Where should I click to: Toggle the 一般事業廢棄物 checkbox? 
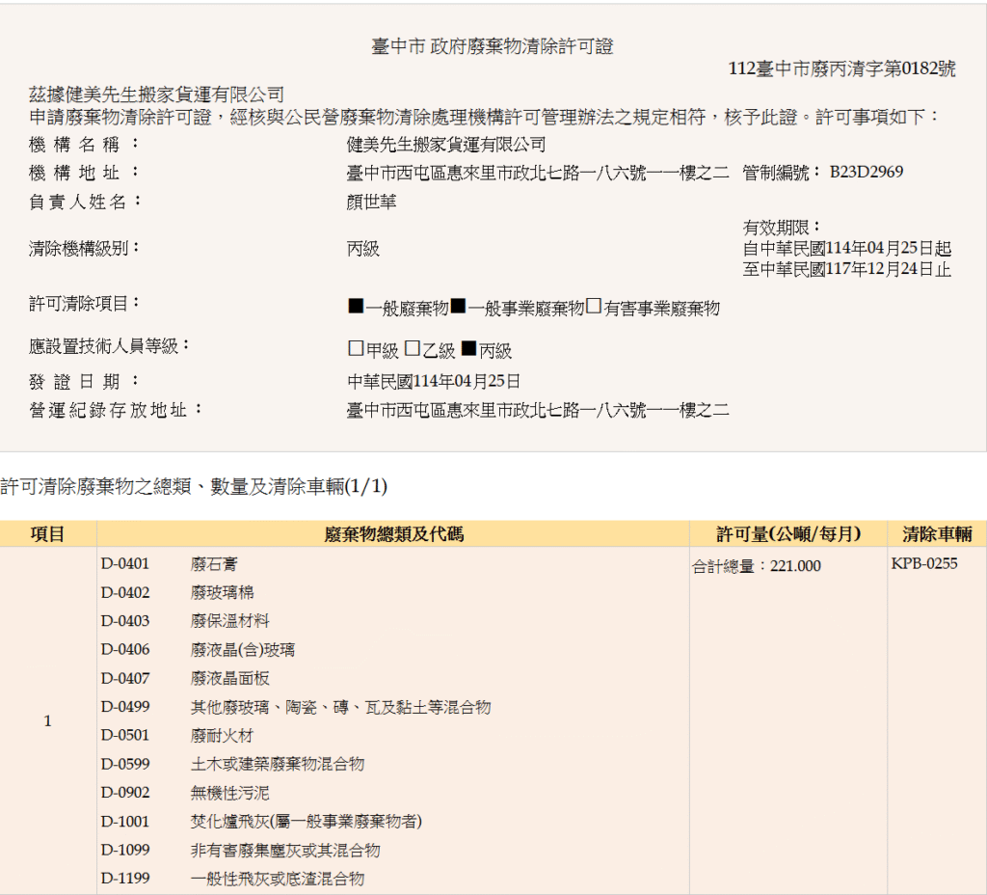pyautogui.click(x=459, y=307)
